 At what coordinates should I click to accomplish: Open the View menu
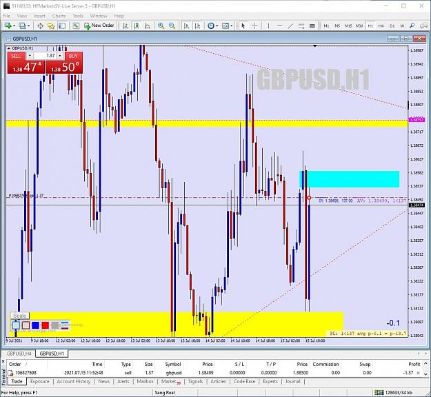click(x=22, y=16)
